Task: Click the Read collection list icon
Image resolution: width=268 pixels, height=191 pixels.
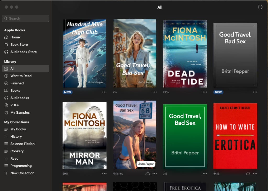Action: (6, 159)
